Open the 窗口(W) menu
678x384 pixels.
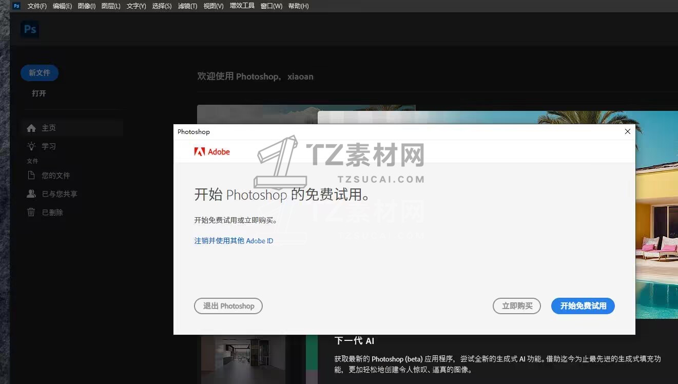pyautogui.click(x=272, y=6)
